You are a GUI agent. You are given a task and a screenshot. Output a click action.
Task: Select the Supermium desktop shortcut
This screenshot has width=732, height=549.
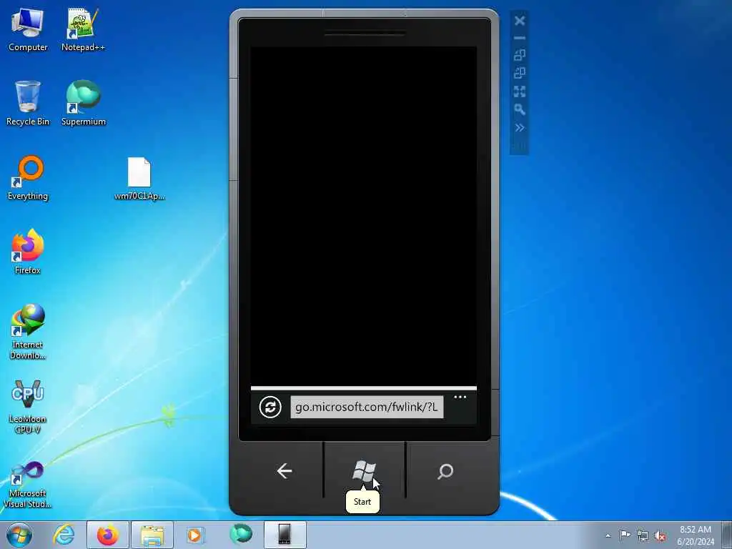(83, 104)
